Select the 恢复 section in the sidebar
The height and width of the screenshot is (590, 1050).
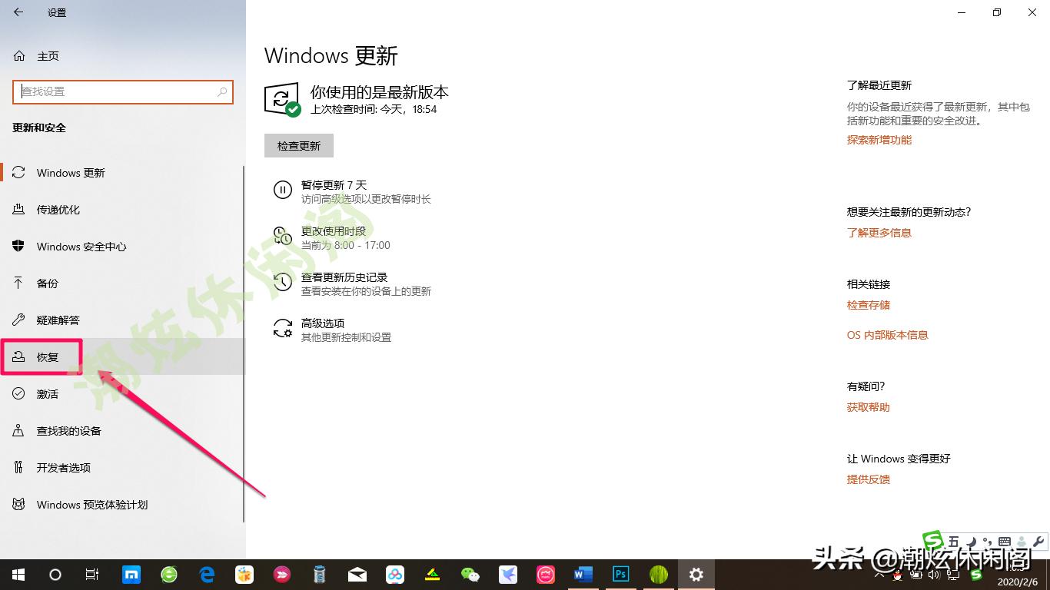pyautogui.click(x=46, y=356)
